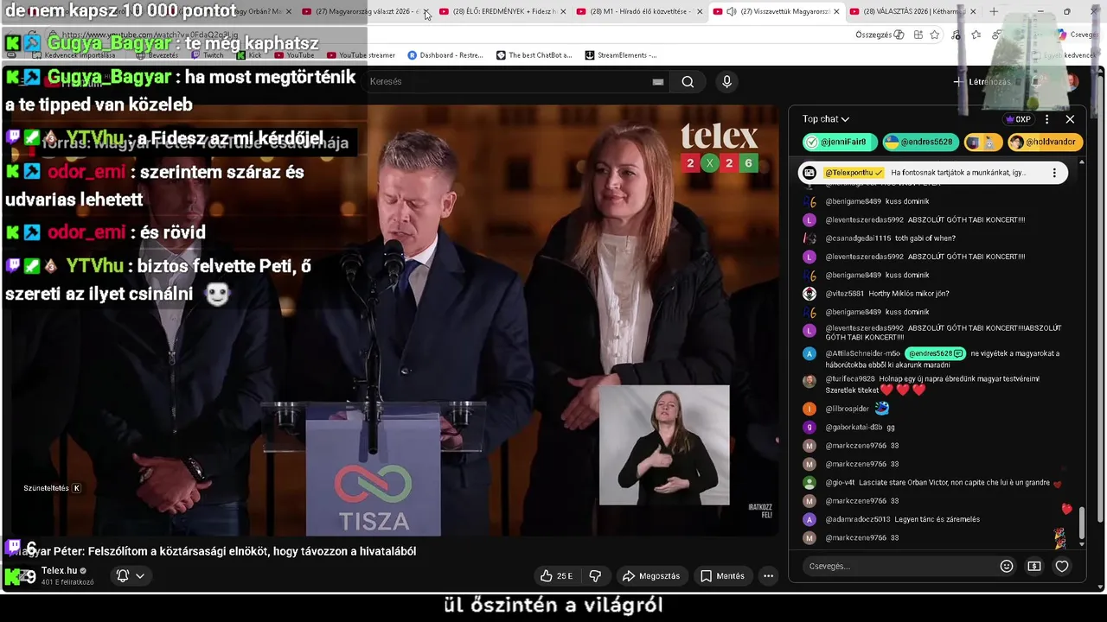
Task: Open the emoji picker in the chat input
Action: (x=1006, y=567)
